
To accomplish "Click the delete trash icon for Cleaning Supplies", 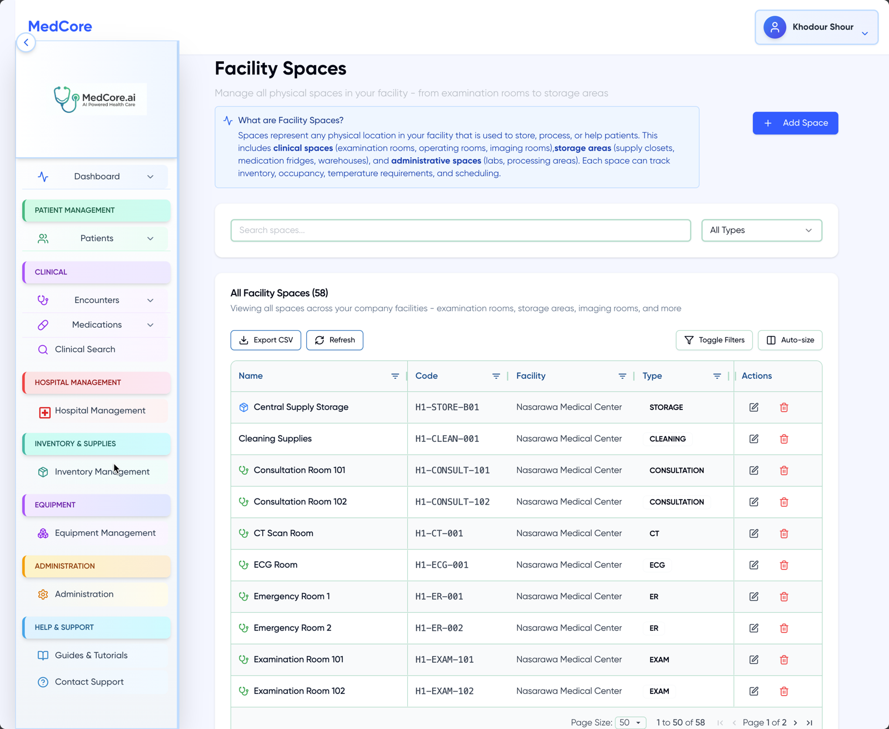I will point(784,439).
